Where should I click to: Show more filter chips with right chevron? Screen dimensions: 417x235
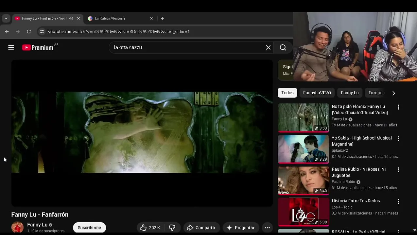click(393, 93)
